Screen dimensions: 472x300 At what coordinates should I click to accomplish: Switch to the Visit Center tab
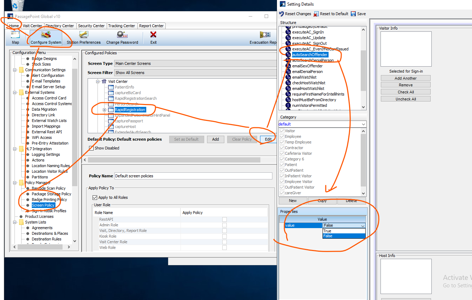pos(32,26)
